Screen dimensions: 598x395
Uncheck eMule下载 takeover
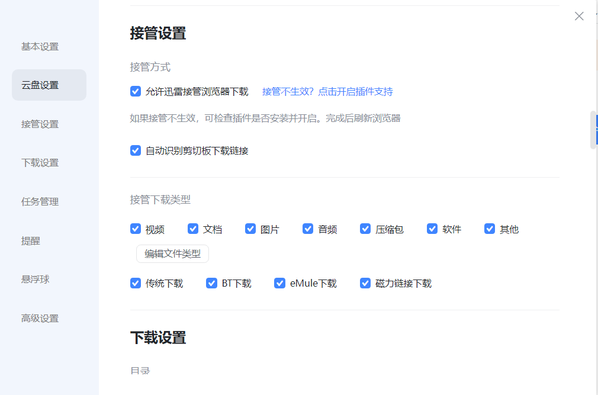[x=279, y=283]
